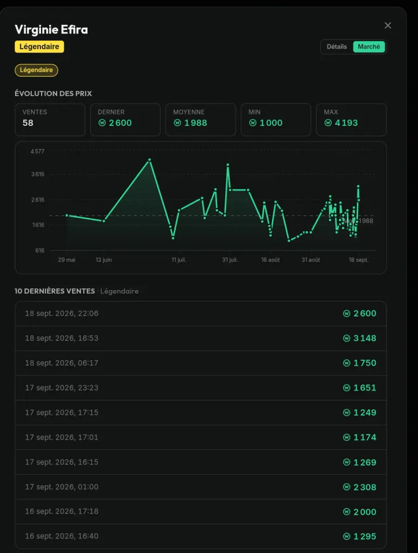Screen dimensions: 418x553
Task: Click the 31 août axis label
Action: pos(311,260)
